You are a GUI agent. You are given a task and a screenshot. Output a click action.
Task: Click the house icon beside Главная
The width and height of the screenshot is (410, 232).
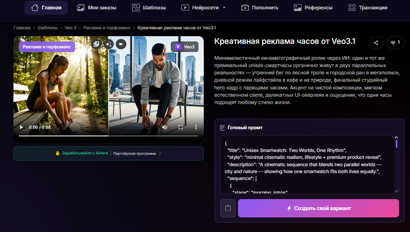[35, 8]
